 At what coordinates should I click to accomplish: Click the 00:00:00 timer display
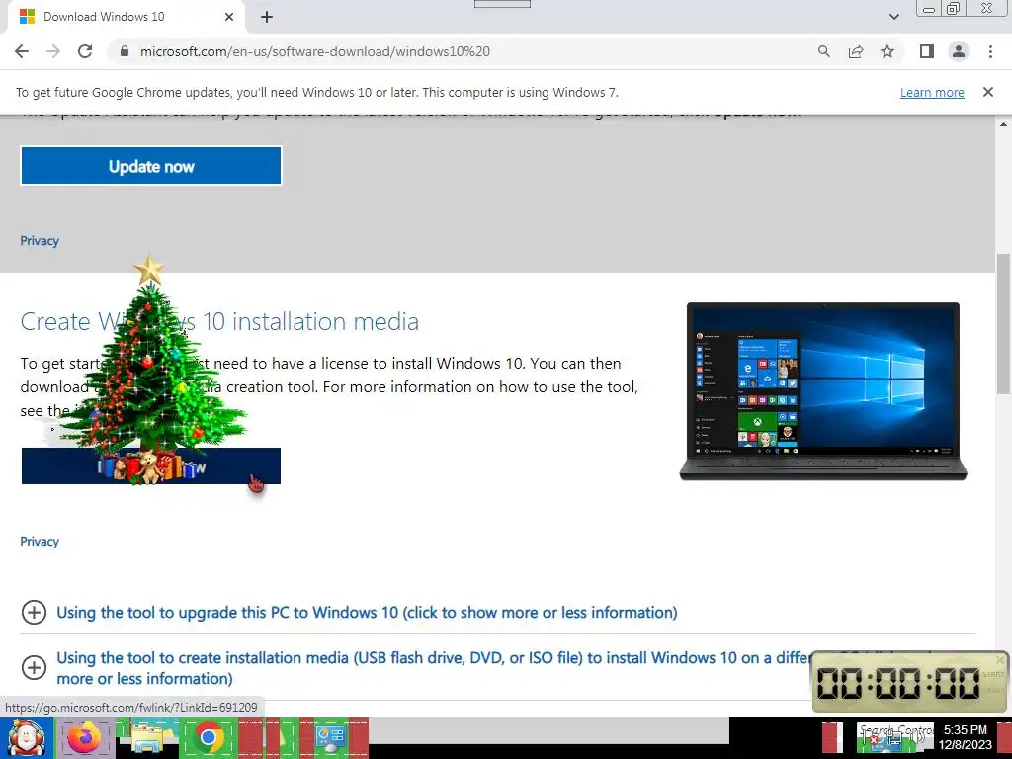tap(898, 683)
